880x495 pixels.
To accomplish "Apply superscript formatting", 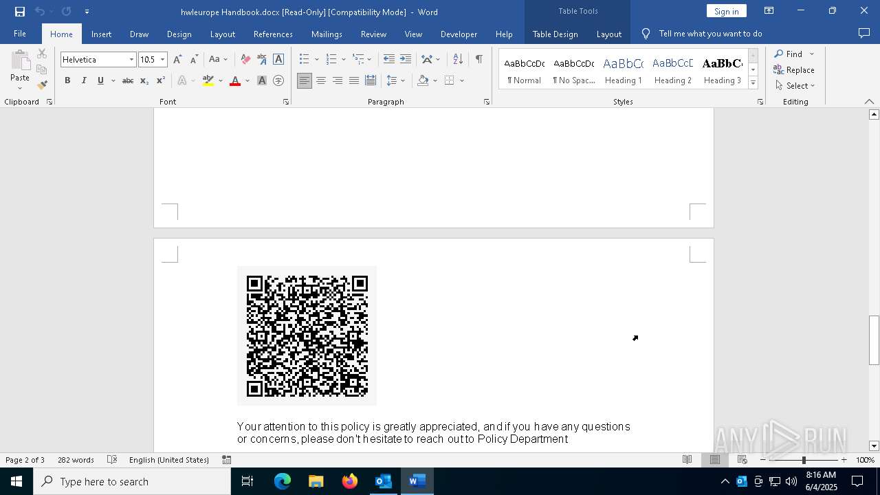I will 160,80.
